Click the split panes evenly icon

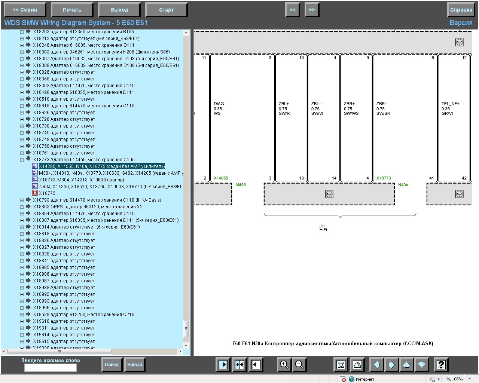[x=239, y=364]
